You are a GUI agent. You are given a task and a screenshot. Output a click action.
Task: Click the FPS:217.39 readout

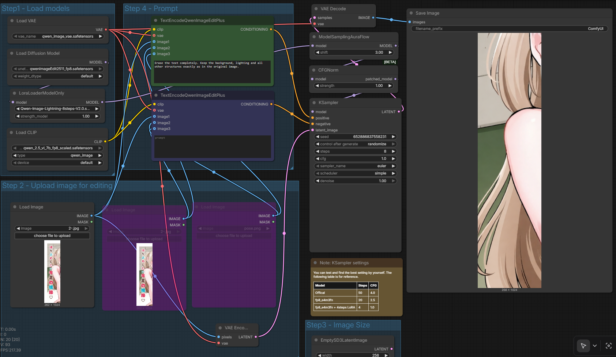pyautogui.click(x=11, y=350)
